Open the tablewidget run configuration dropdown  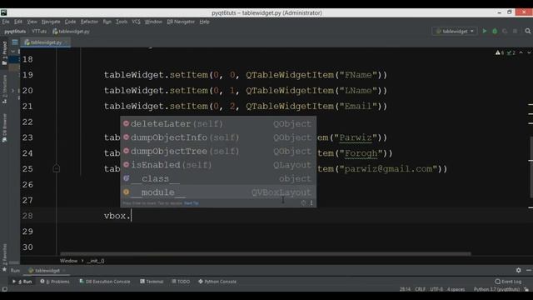point(454,32)
